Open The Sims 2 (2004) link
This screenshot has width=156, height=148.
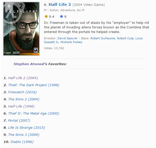coord(24,99)
